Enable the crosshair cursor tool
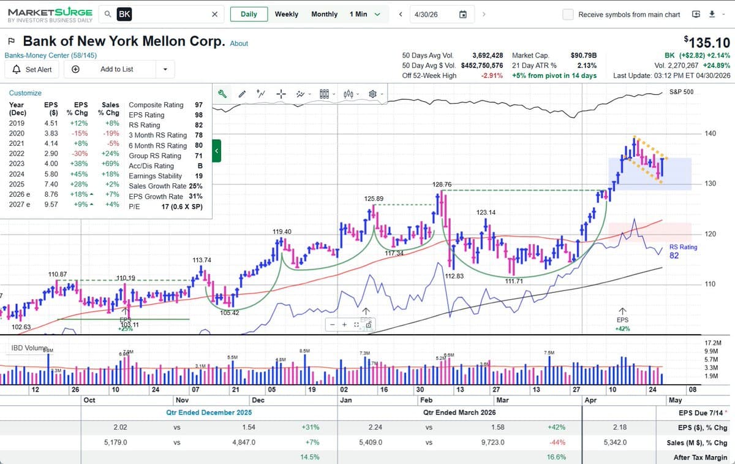The height and width of the screenshot is (464, 735). click(281, 94)
